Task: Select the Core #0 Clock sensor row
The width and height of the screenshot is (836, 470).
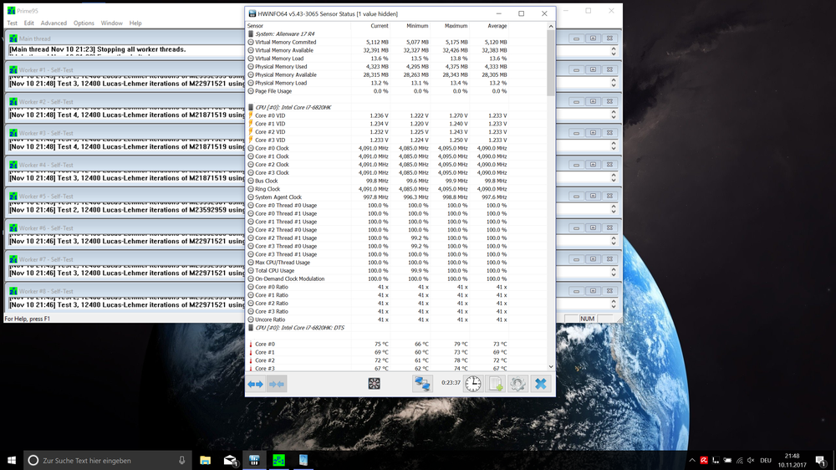Action: point(272,148)
